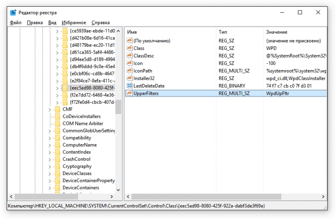Expand the CMF registry key
The image size is (336, 219).
point(50,109)
